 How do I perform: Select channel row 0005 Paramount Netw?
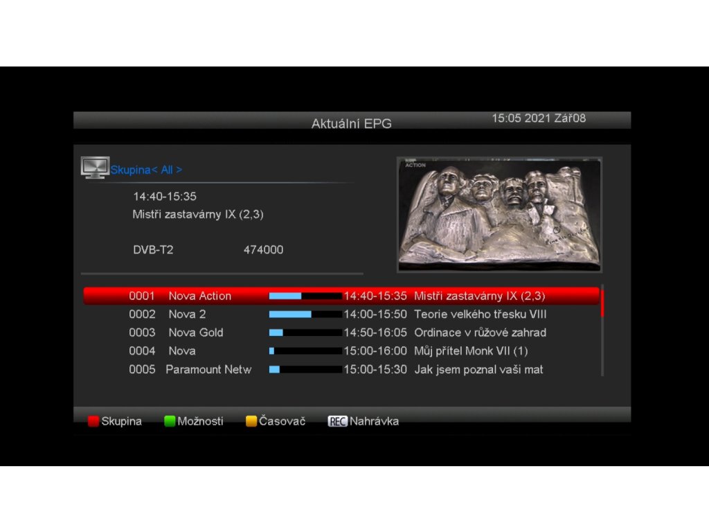click(x=341, y=370)
